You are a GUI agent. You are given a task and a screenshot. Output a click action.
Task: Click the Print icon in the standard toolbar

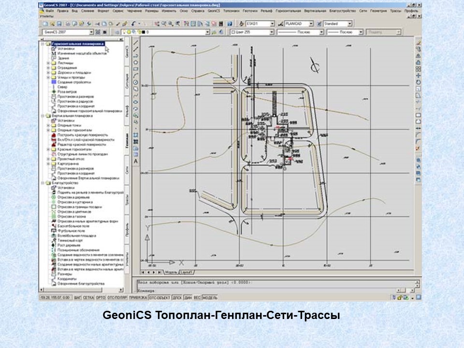[x=68, y=24]
